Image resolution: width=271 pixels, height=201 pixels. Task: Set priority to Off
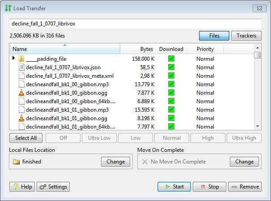click(63, 138)
